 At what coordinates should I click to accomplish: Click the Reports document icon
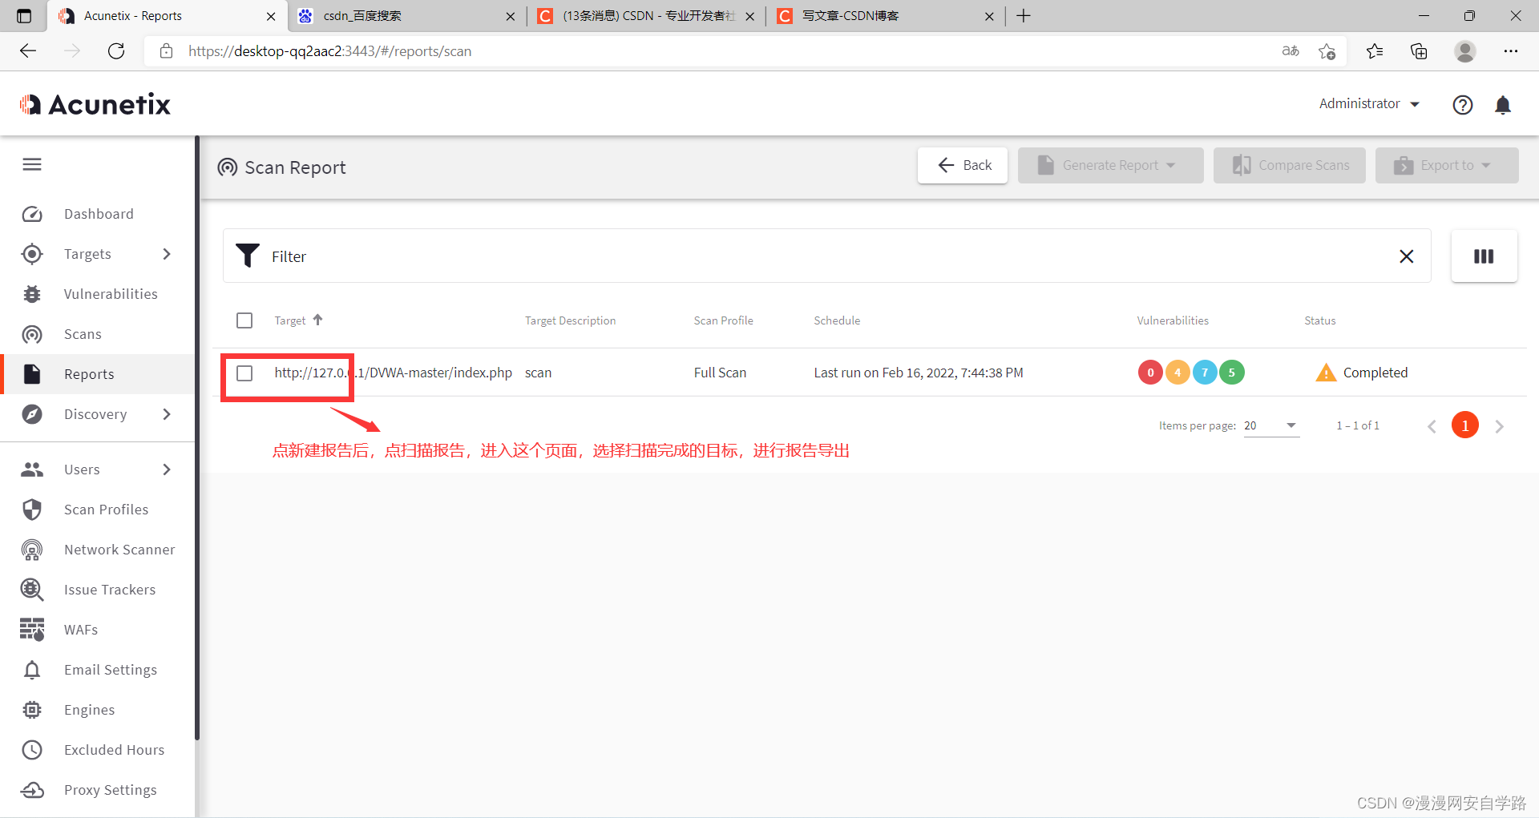tap(32, 374)
